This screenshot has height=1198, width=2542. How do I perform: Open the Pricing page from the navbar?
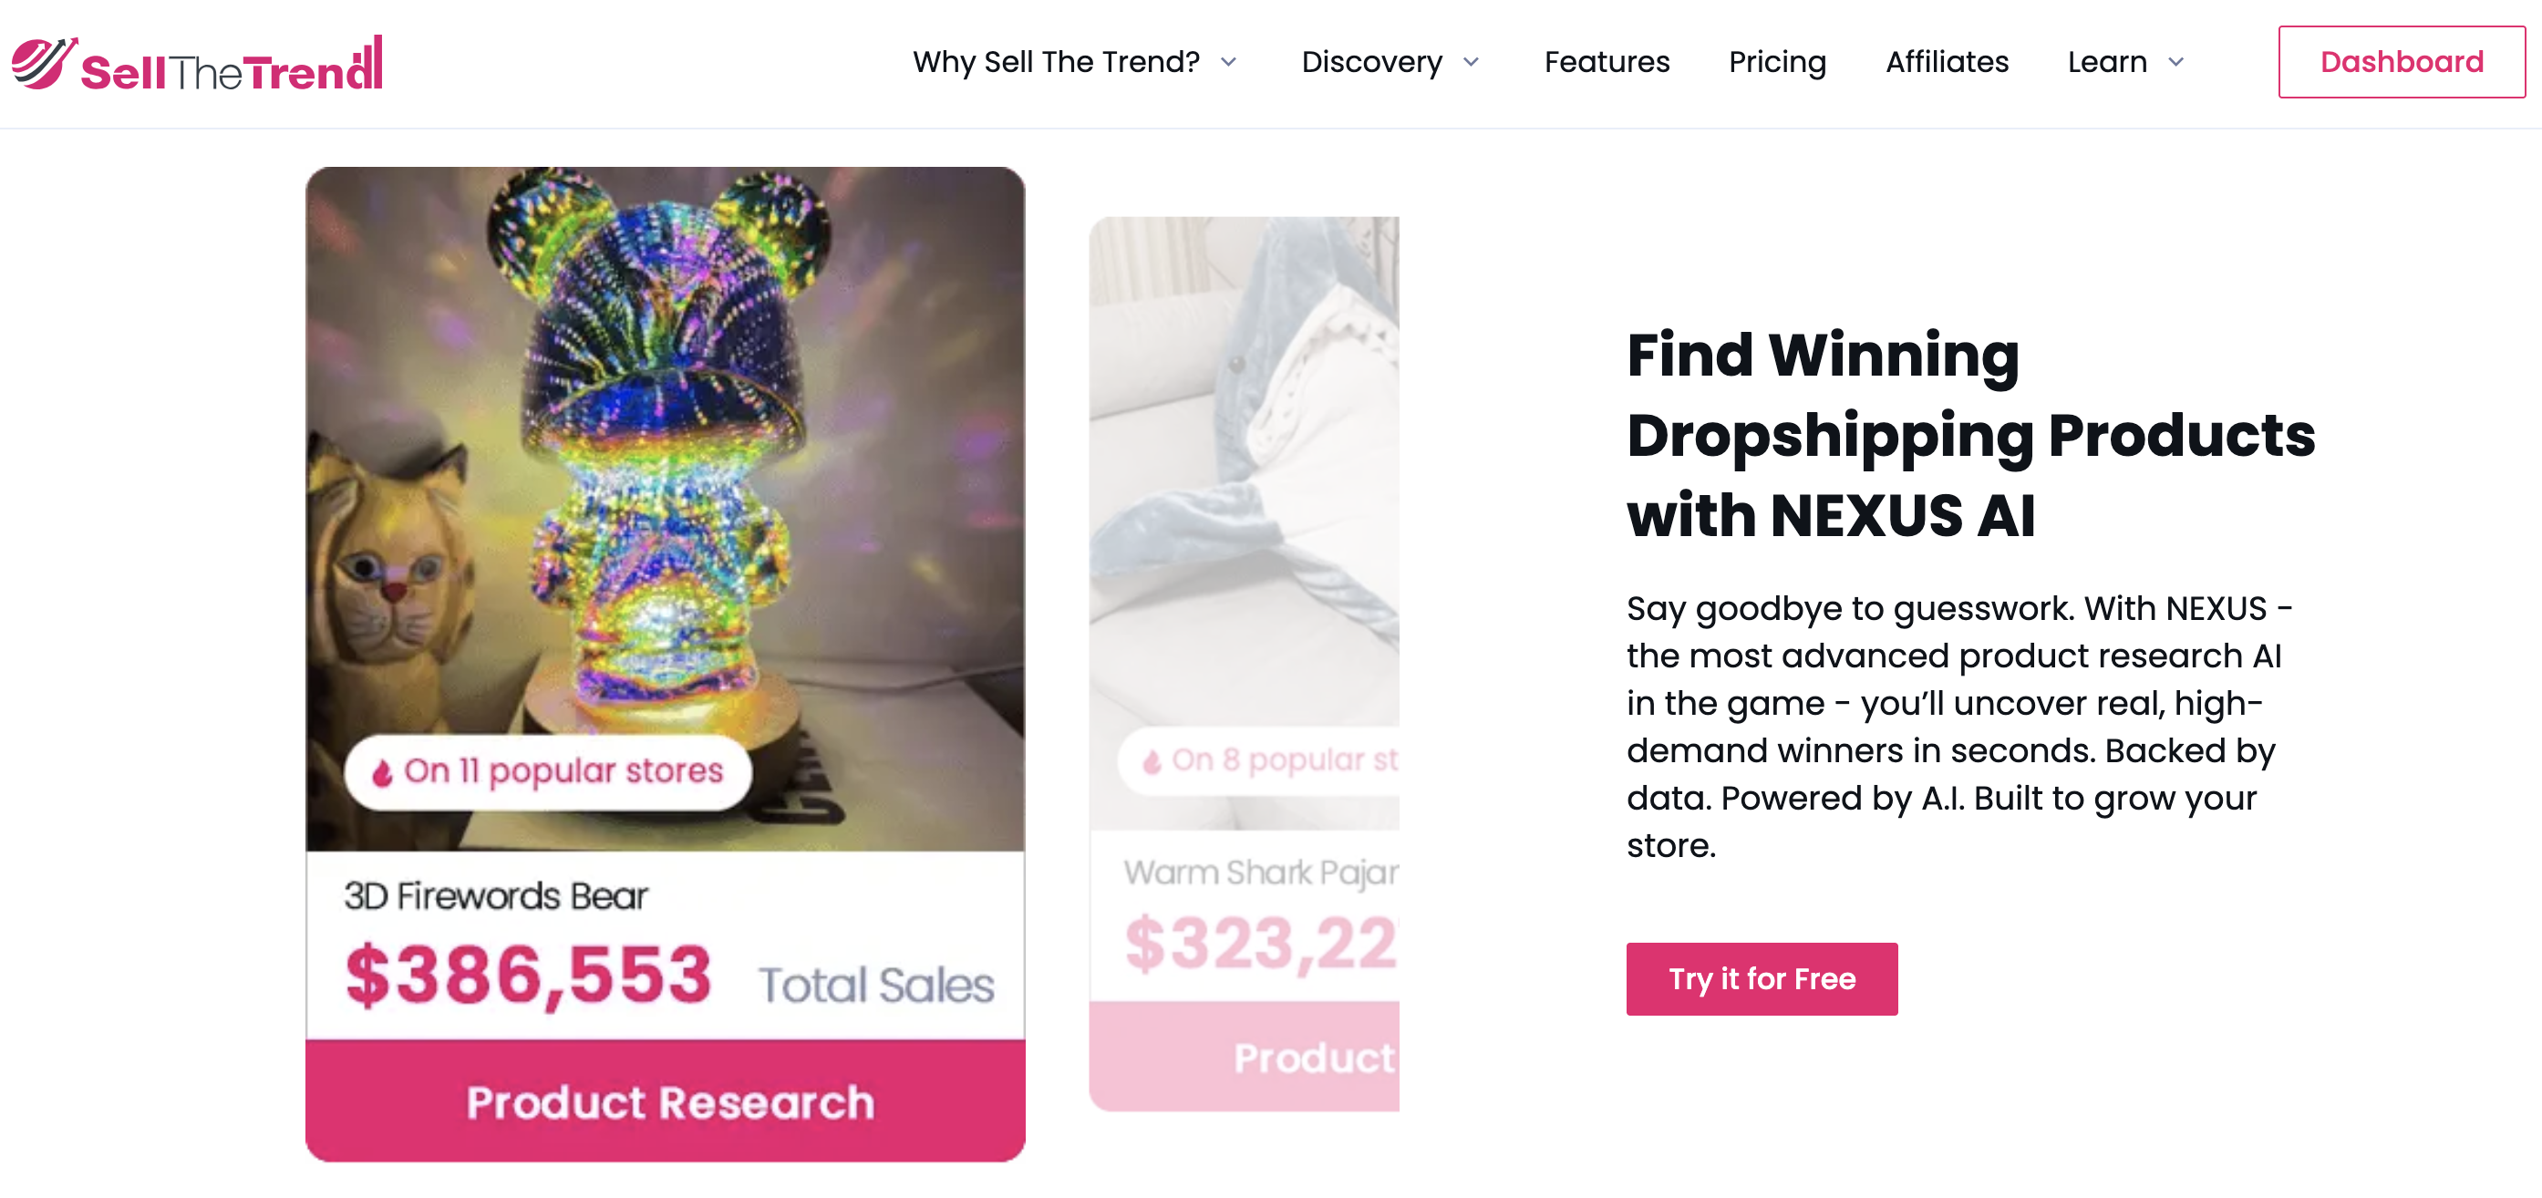click(1777, 61)
